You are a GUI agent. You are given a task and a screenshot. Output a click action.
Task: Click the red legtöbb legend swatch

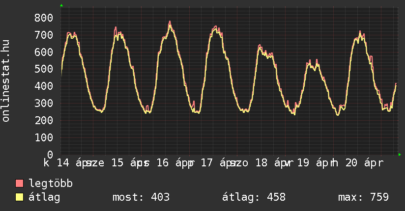click(20, 184)
